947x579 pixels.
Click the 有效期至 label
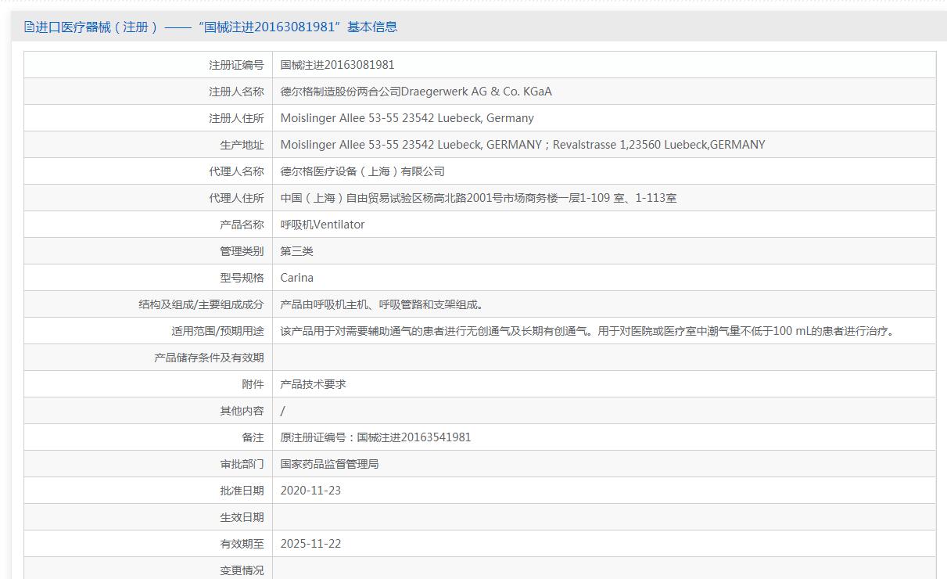tap(242, 544)
